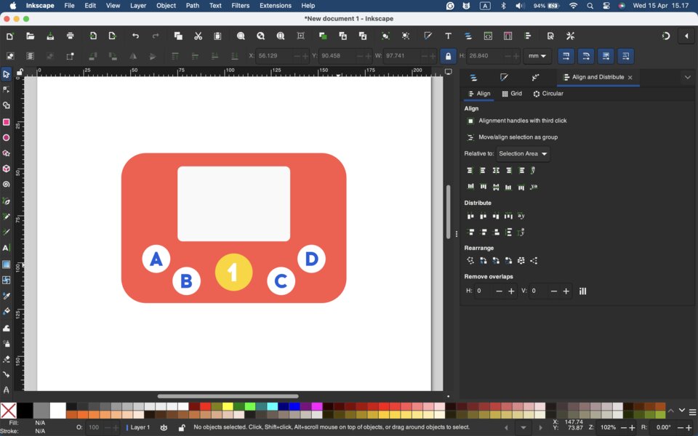Viewport: 698px width, 436px height.
Task: Pick the Ellipse tool in the toolbox
Action: [x=7, y=137]
